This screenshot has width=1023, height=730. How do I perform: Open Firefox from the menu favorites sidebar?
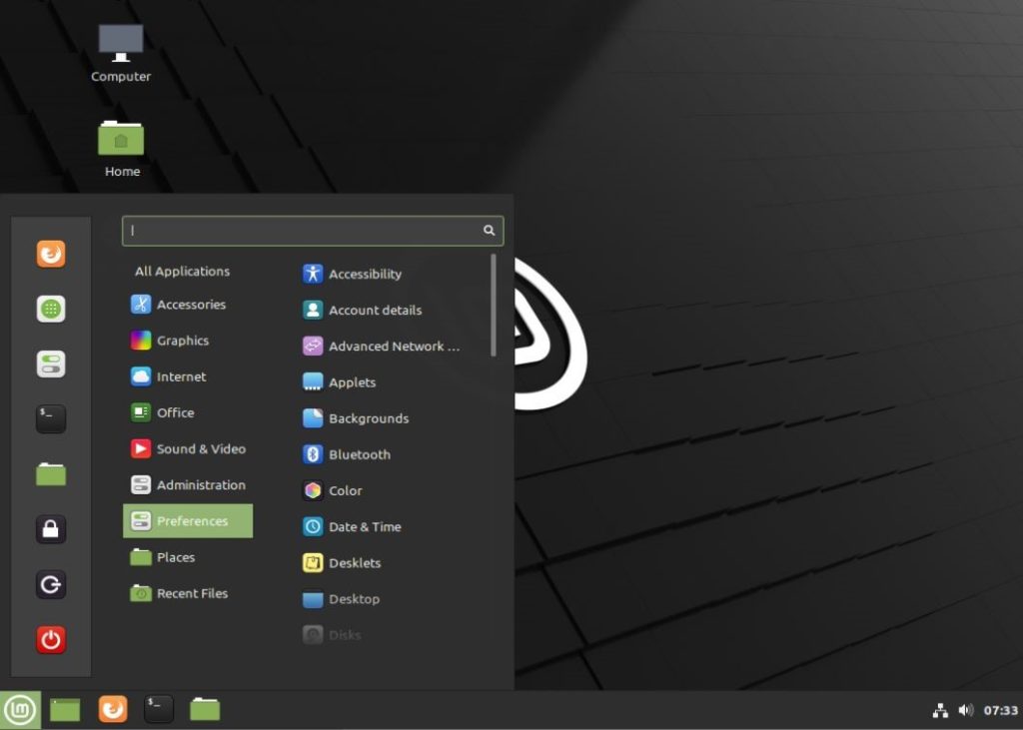[51, 254]
